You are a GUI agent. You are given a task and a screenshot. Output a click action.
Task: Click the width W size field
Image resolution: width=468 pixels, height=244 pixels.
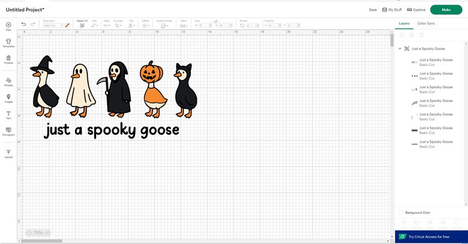pos(205,26)
